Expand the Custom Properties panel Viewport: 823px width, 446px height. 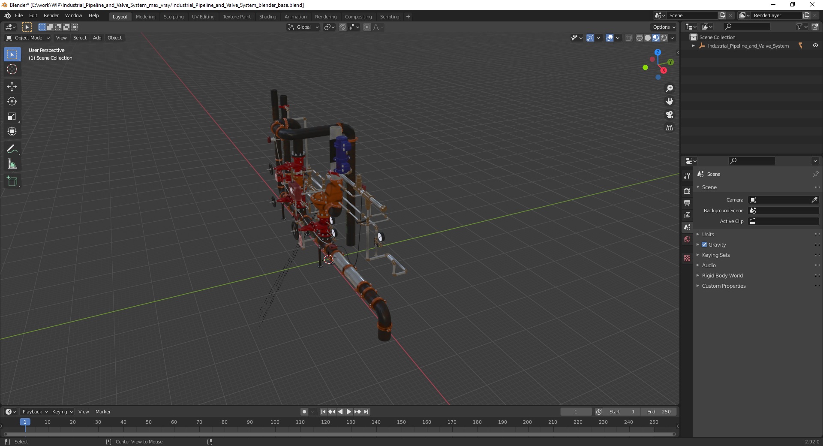pyautogui.click(x=724, y=286)
